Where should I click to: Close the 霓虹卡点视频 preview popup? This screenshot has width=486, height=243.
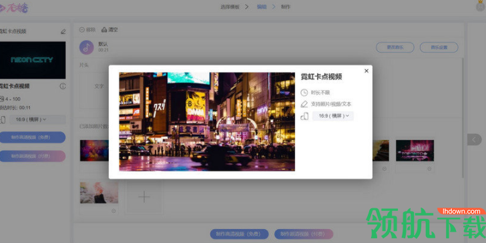click(x=367, y=71)
